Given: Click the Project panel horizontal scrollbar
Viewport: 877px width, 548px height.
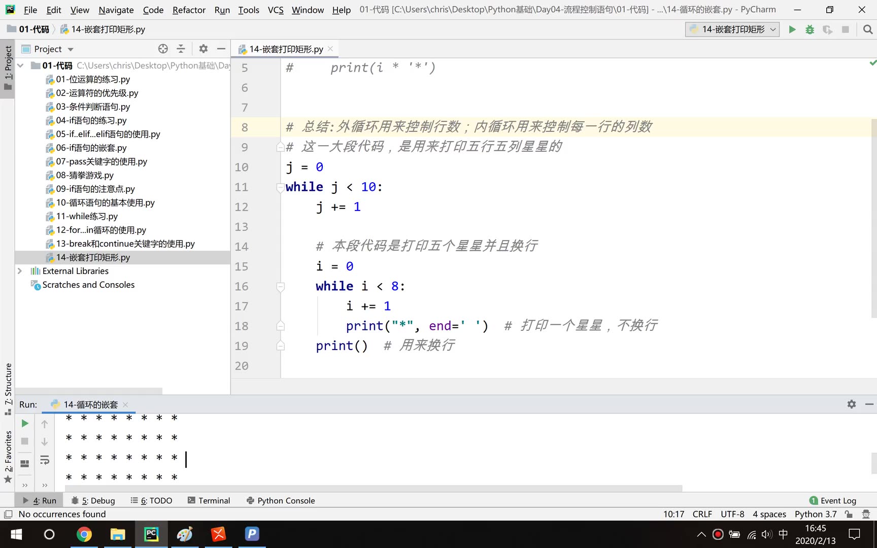Looking at the screenshot, I should click(89, 391).
